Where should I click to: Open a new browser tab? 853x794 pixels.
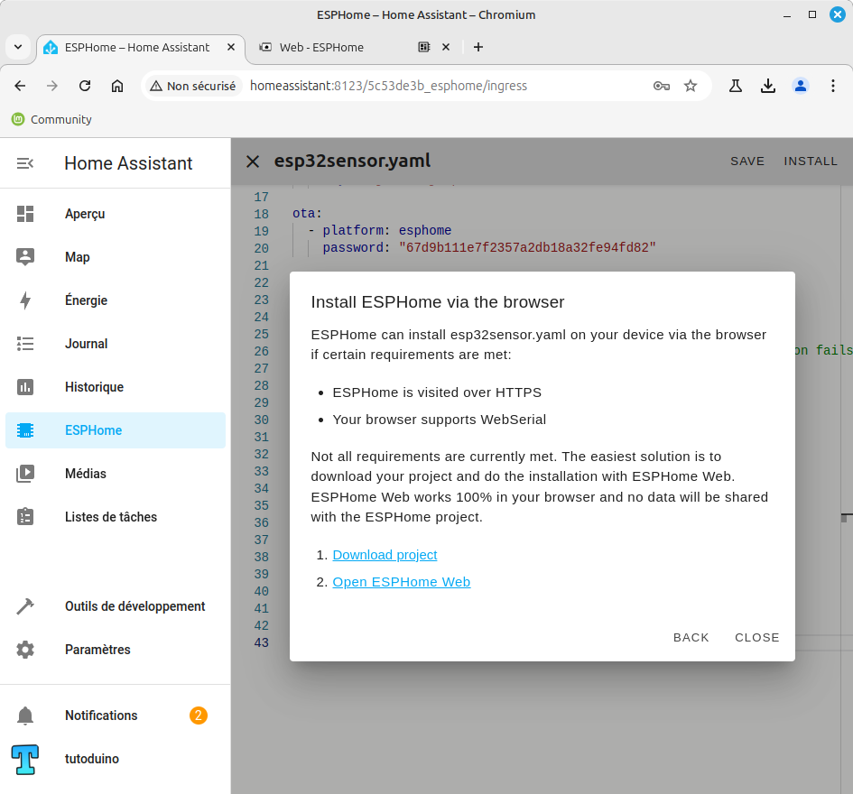(478, 47)
